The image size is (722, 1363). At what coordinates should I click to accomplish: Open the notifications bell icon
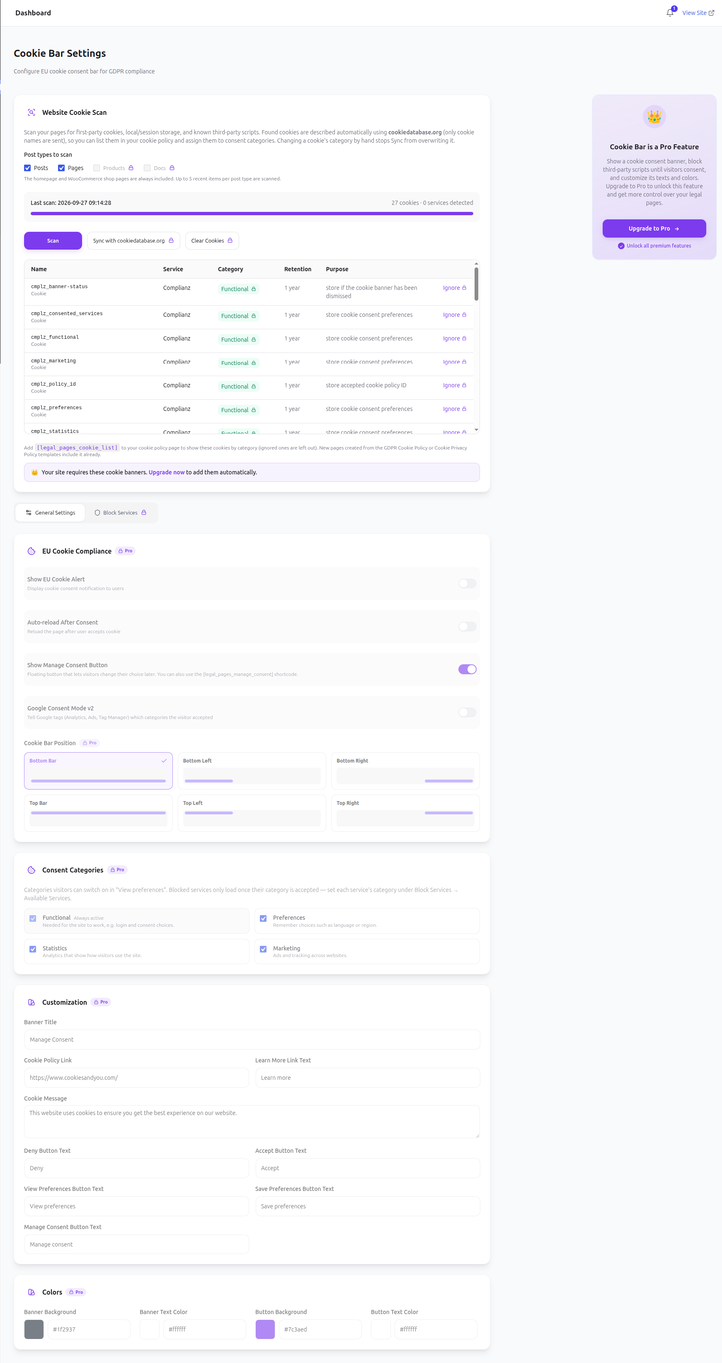click(670, 13)
